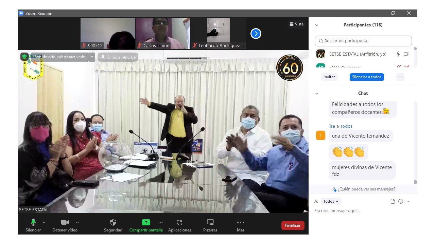435x244 pixels.
Task: Attach a file using chat file icon
Action: (393, 201)
